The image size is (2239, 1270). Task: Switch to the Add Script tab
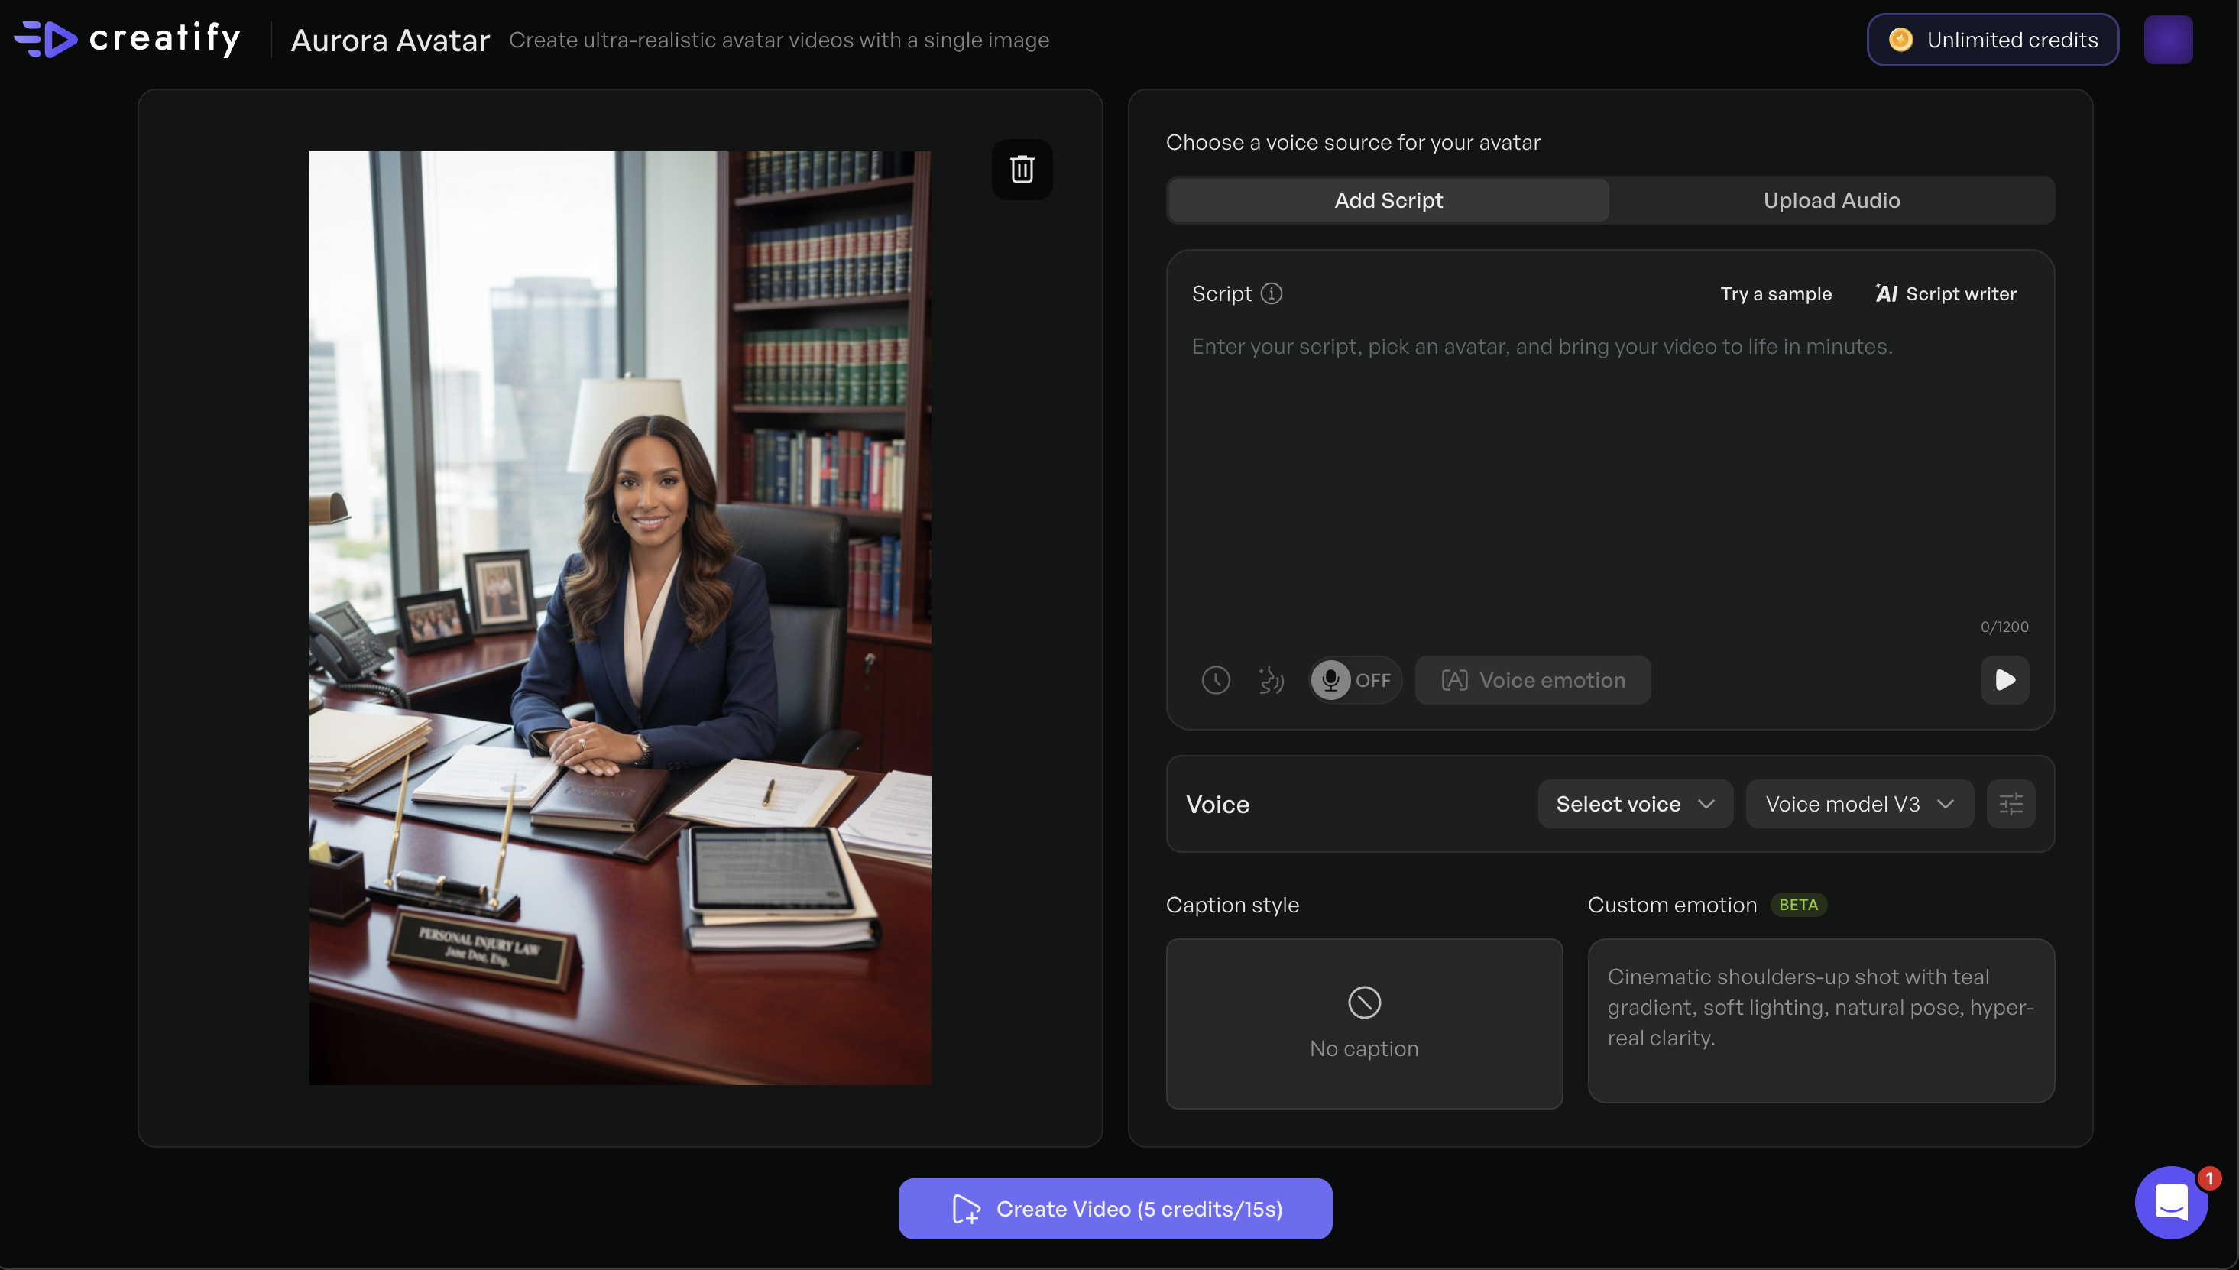tap(1388, 201)
